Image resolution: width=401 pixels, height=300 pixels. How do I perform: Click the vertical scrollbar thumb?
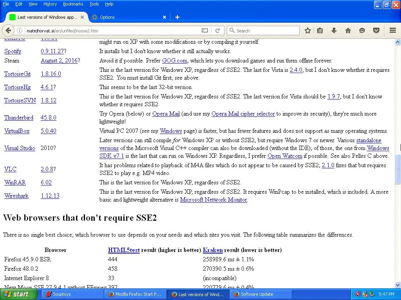click(397, 169)
